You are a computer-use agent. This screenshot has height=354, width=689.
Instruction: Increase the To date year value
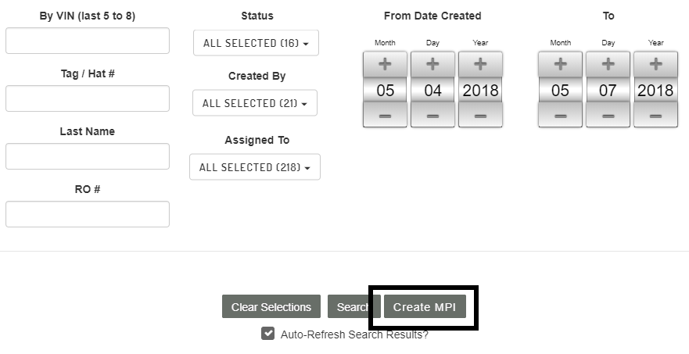point(655,64)
